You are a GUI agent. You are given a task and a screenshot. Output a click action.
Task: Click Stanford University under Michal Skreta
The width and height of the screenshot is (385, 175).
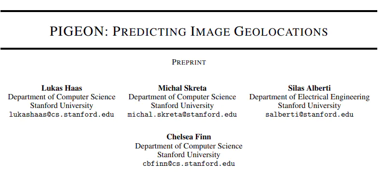pyautogui.click(x=182, y=106)
